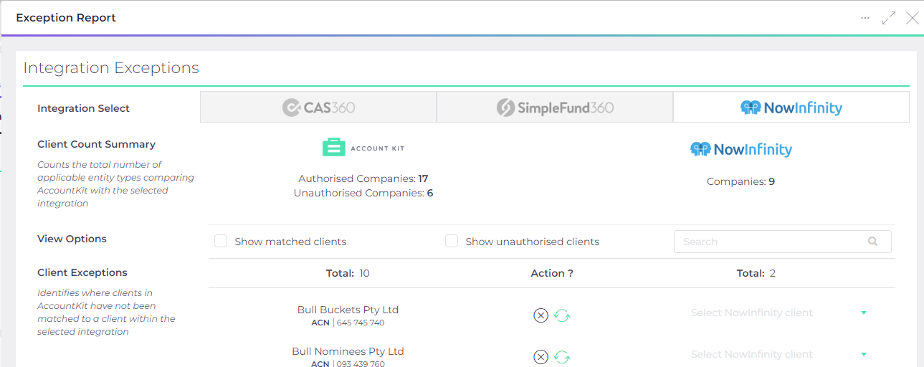The image size is (924, 367).
Task: Click the Bull Nominees Pty Ltd name
Action: 348,351
